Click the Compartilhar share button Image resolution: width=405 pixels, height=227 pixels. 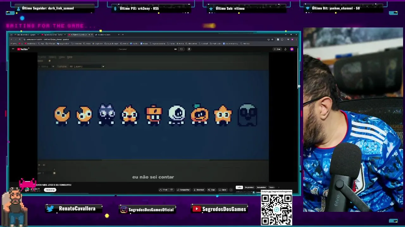(x=184, y=190)
